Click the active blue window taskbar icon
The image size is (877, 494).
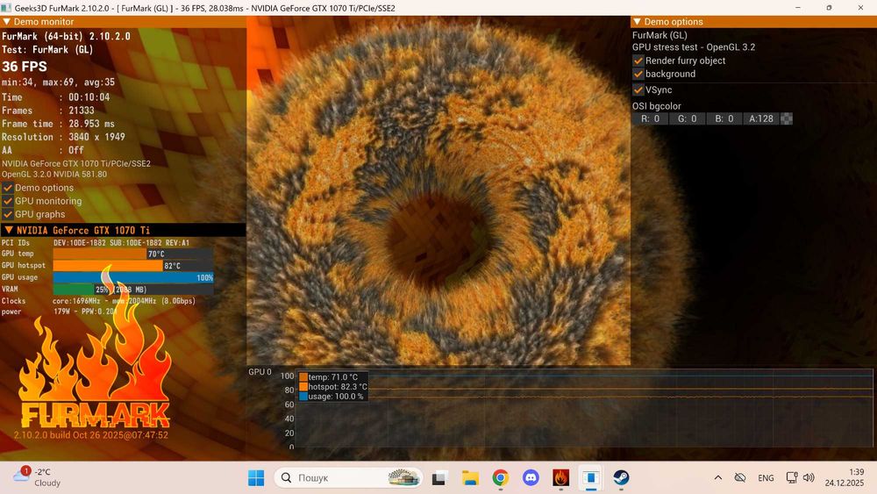pyautogui.click(x=591, y=478)
